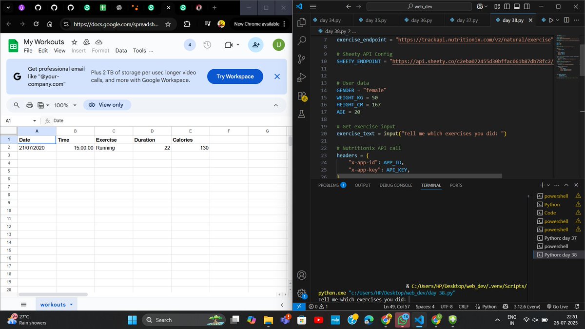Open version history in Google Sheets
The image size is (585, 329).
(x=207, y=44)
